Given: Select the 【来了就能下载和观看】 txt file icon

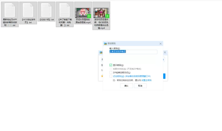Looking at the screenshot, I should coord(65,14).
